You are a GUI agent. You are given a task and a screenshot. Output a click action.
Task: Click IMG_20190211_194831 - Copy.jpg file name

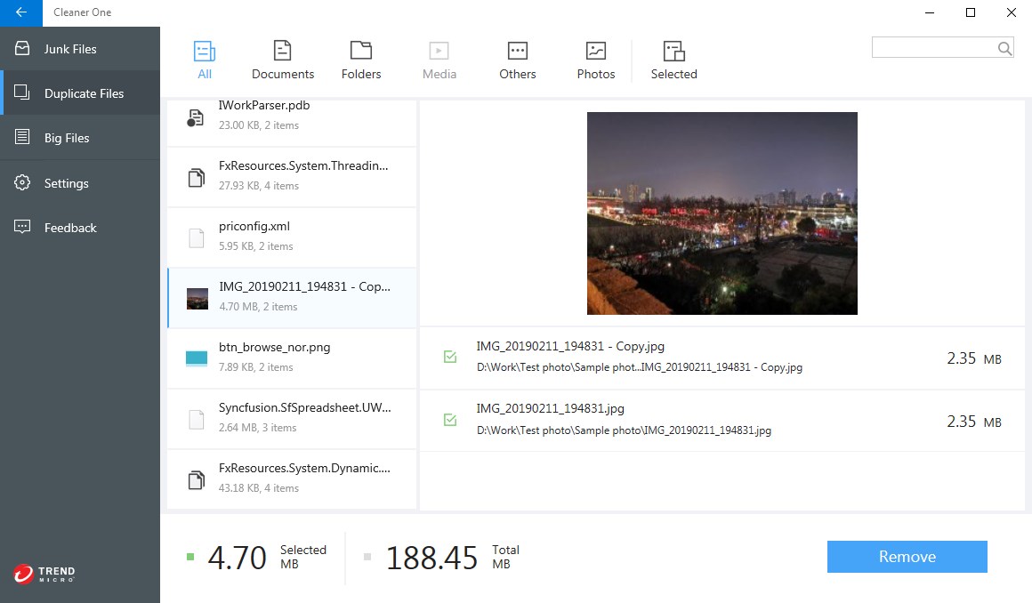[570, 346]
